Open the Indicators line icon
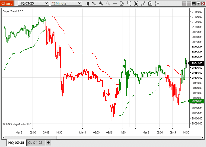The image size is (206, 147). [143, 4]
